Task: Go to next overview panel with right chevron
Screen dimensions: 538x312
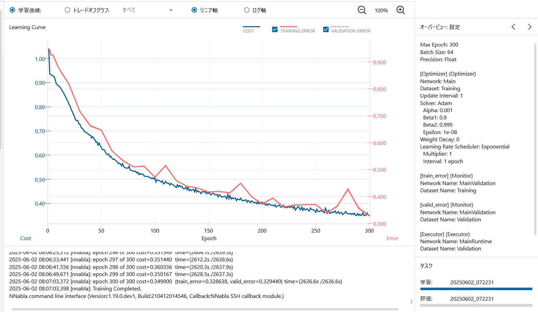Action: [x=529, y=27]
